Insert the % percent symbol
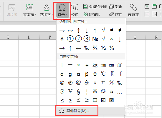Screen dimensions: 162x118 click(111, 82)
